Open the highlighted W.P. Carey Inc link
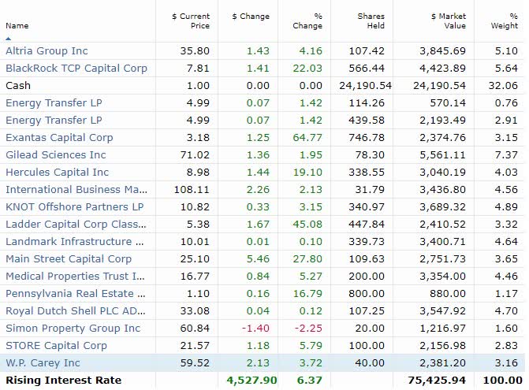The image size is (529, 390). point(43,362)
